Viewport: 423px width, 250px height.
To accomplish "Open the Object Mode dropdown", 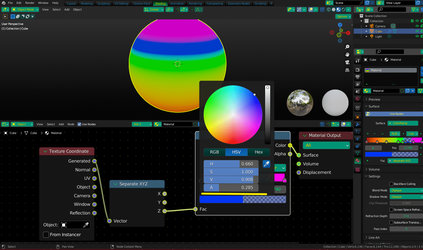I will pyautogui.click(x=25, y=10).
